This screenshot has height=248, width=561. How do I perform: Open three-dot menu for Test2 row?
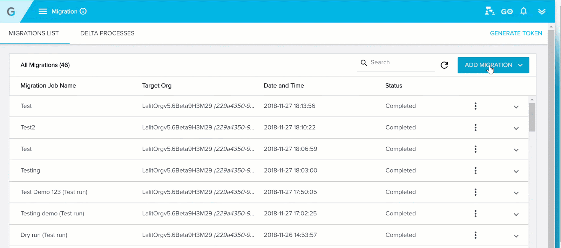point(475,127)
